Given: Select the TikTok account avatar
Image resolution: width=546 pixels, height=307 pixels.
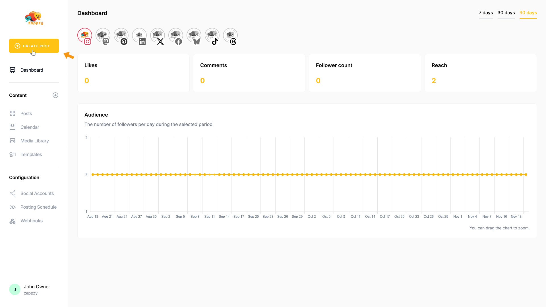Looking at the screenshot, I should coord(212,36).
